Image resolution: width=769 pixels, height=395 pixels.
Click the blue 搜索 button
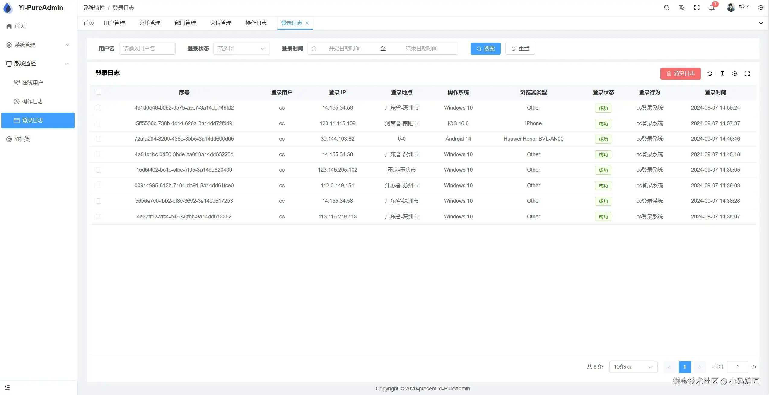coord(485,49)
